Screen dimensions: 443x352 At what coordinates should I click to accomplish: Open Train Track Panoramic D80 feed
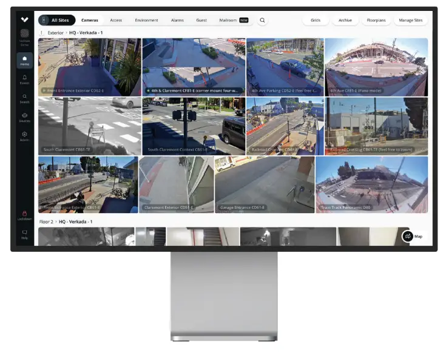tap(372, 184)
